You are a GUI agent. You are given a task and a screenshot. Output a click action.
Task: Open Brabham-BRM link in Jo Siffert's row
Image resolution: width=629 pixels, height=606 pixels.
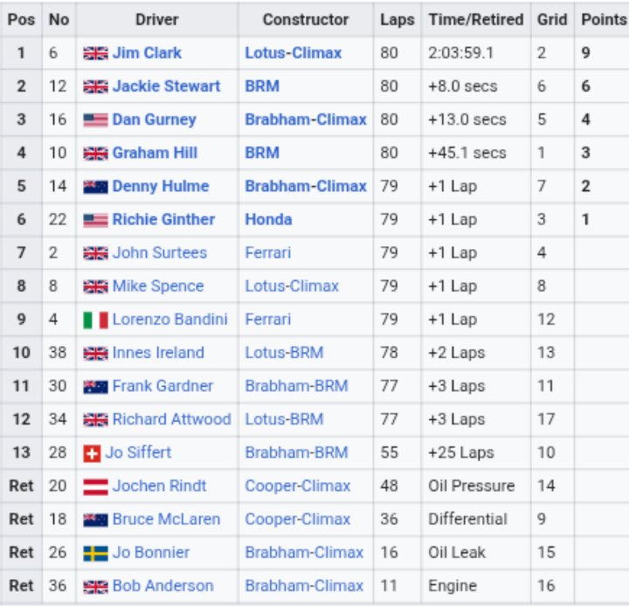296,452
